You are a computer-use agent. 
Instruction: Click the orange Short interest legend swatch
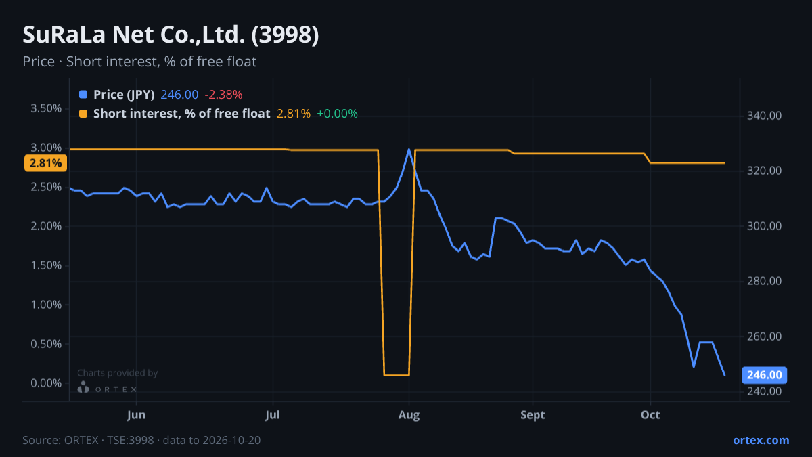pyautogui.click(x=83, y=114)
